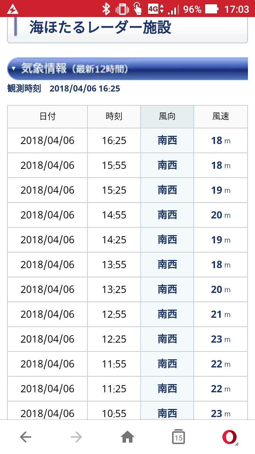Collapse the 気象情報 section header
255x454 pixels.
click(x=127, y=68)
